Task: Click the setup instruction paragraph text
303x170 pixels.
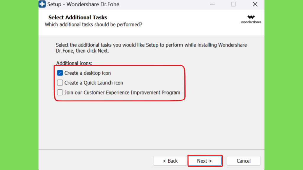Action: click(x=151, y=48)
